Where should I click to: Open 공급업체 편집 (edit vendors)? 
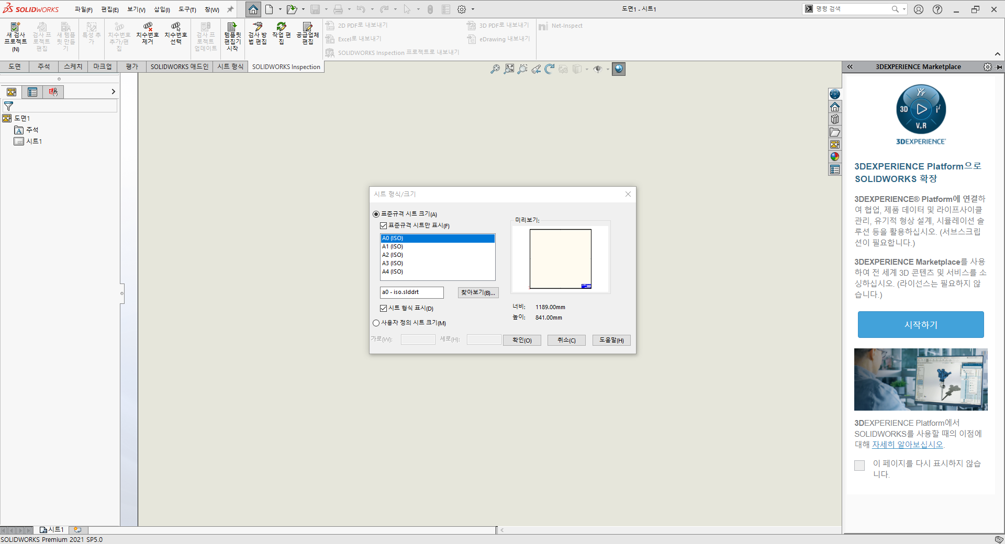pyautogui.click(x=308, y=33)
